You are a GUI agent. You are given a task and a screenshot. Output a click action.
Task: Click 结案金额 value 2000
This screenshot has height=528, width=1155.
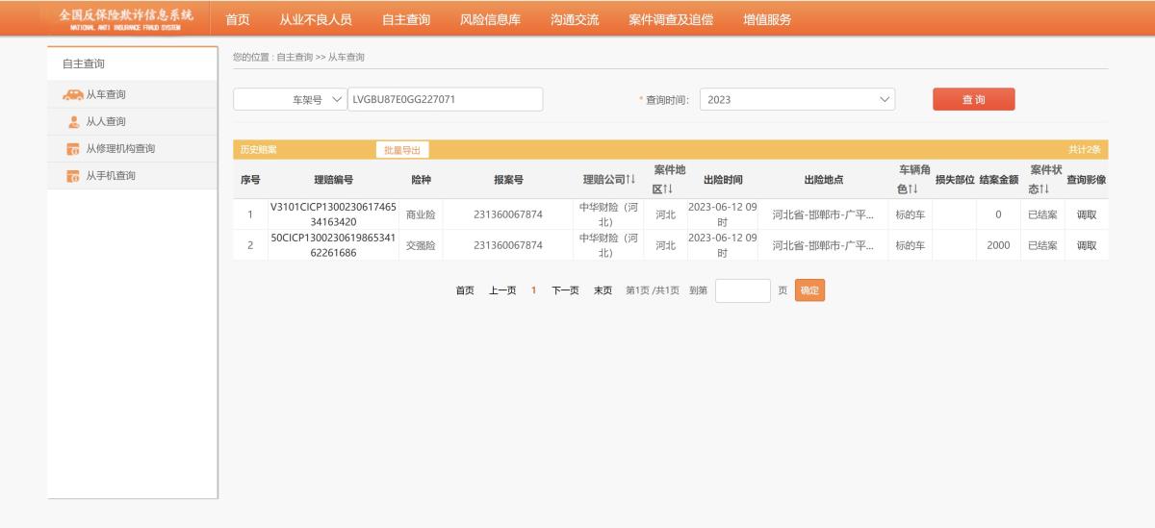pos(999,245)
